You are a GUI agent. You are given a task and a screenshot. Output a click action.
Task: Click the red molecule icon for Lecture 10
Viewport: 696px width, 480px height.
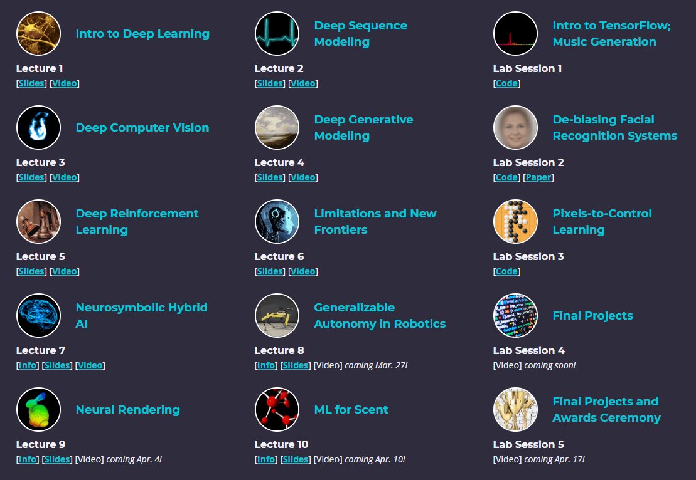[x=277, y=410]
